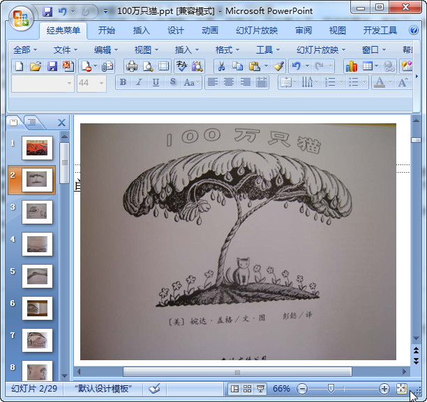Open the PowerPoint Help question mark

[413, 30]
